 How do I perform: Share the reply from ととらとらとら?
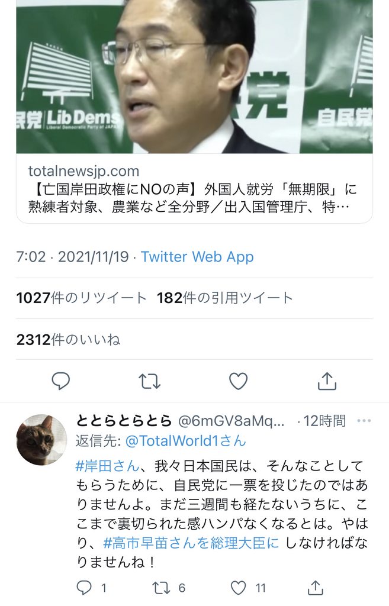coord(315,588)
